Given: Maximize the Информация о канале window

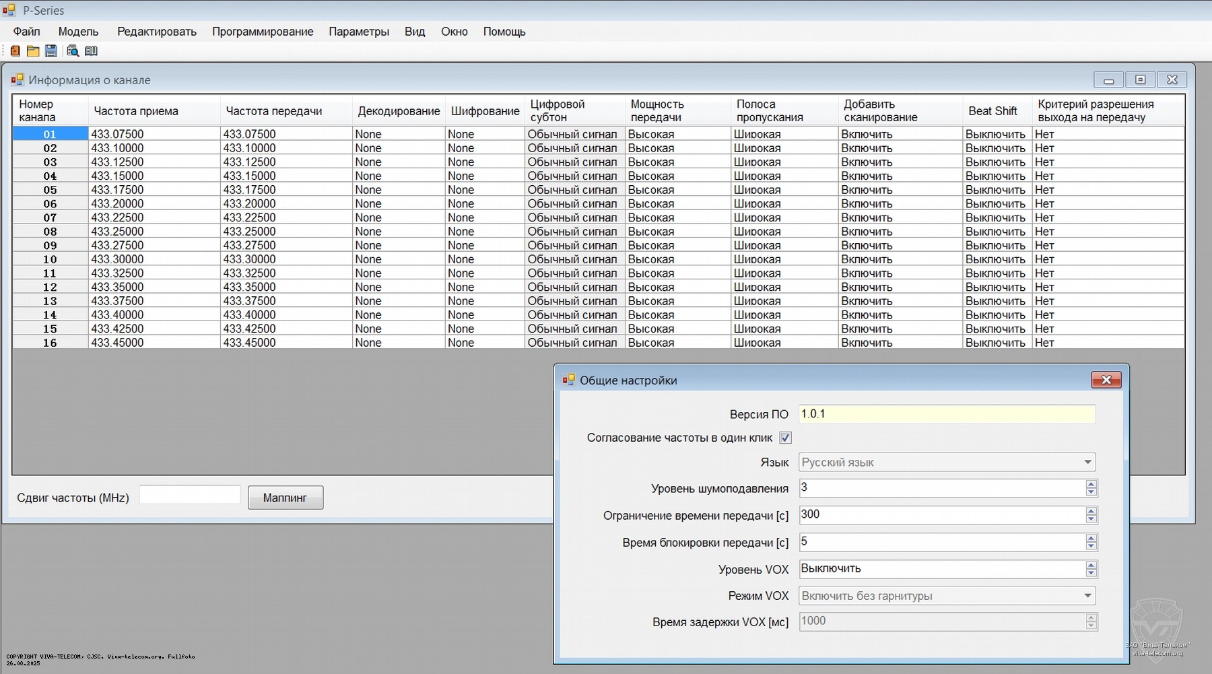Looking at the screenshot, I should coord(1140,80).
